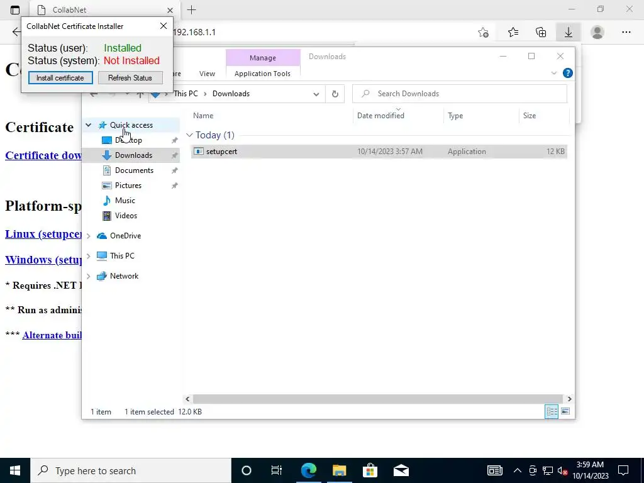Select This PC in navigation pane

pos(122,256)
